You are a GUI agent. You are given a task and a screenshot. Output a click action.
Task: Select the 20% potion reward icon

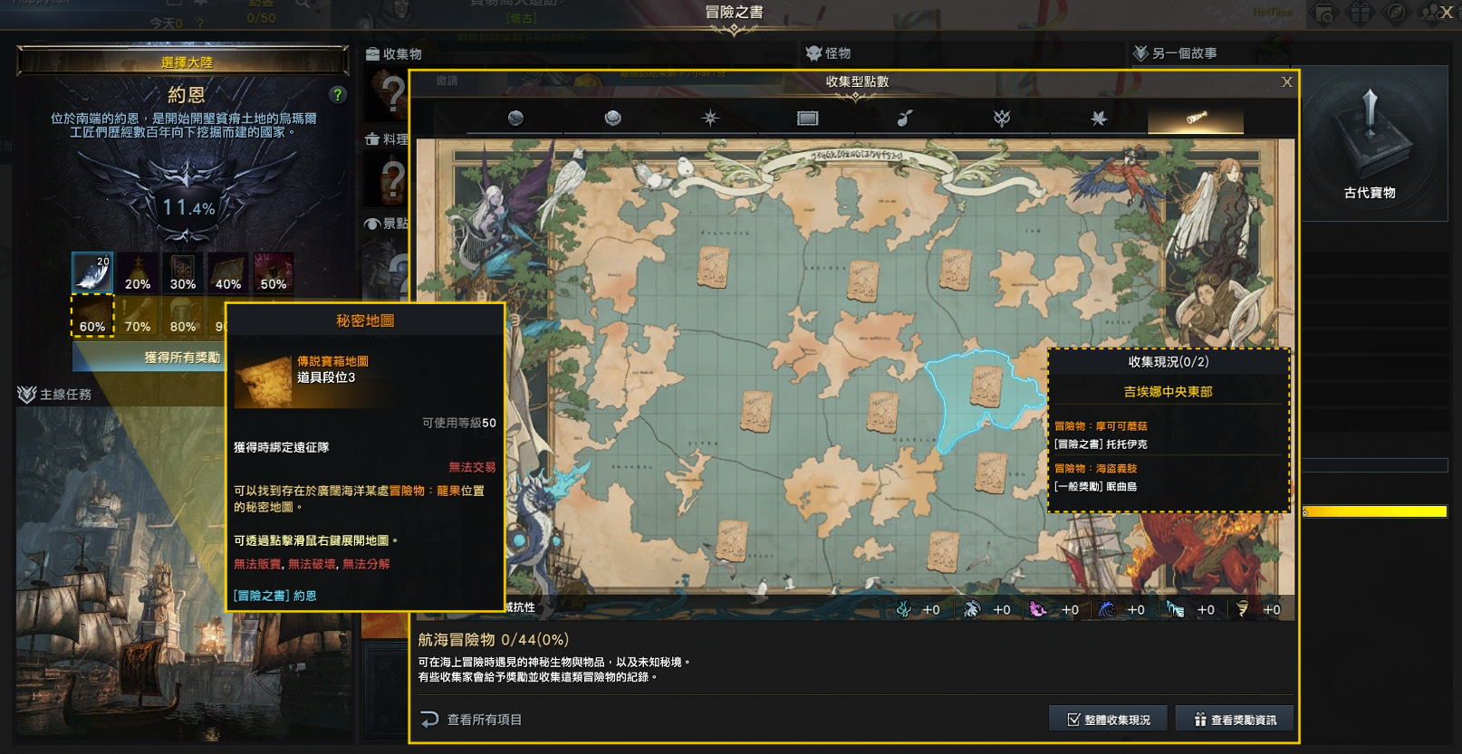pos(138,272)
